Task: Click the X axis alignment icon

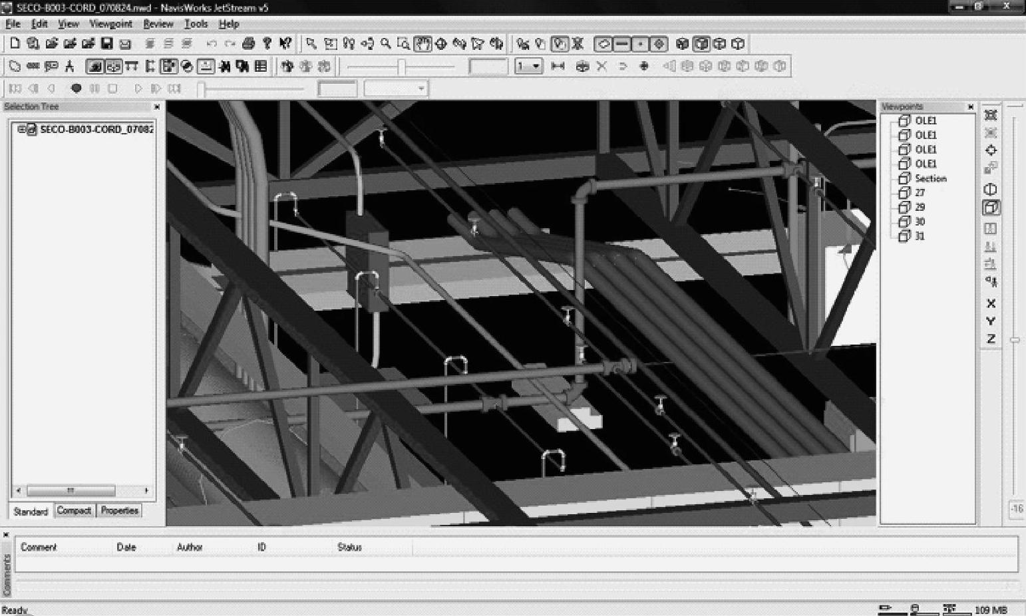Action: pyautogui.click(x=991, y=303)
